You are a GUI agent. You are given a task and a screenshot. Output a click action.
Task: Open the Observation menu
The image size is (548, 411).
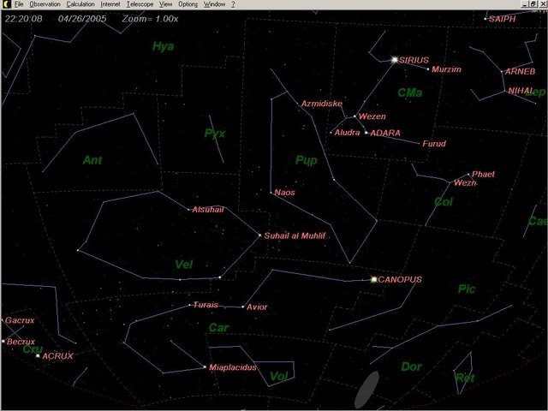tap(45, 4)
